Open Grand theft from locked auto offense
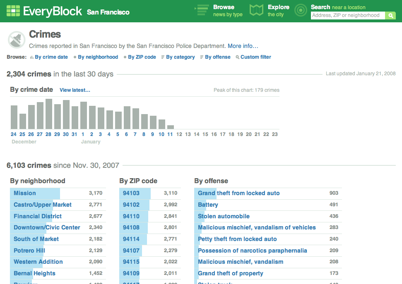 (x=238, y=193)
